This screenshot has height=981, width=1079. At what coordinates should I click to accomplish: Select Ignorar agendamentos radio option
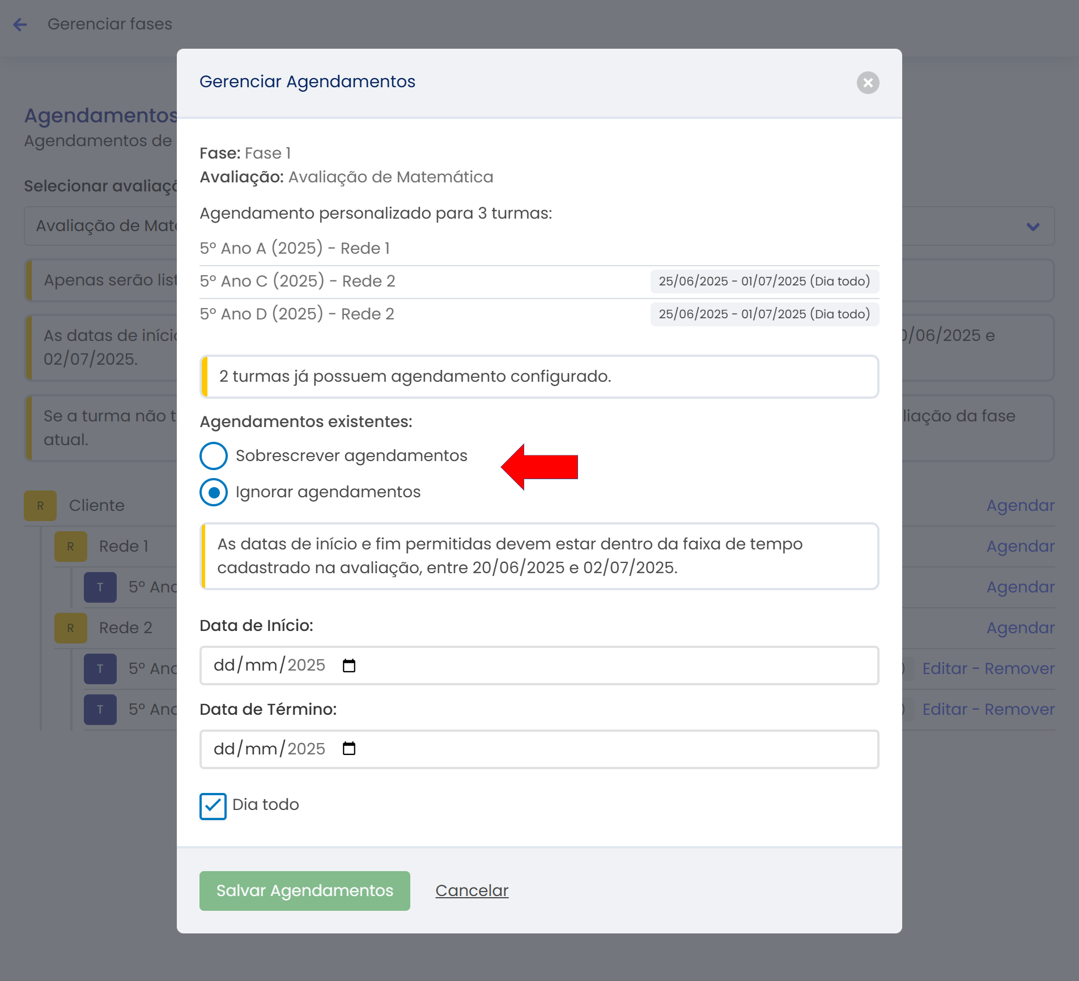[214, 492]
